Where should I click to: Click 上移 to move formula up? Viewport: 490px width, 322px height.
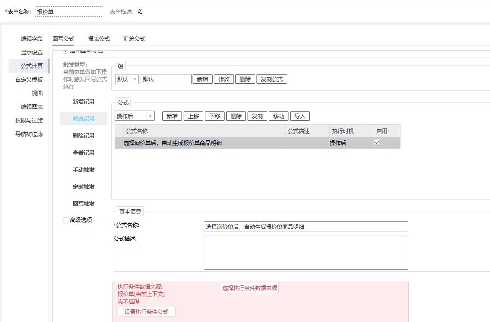click(193, 116)
